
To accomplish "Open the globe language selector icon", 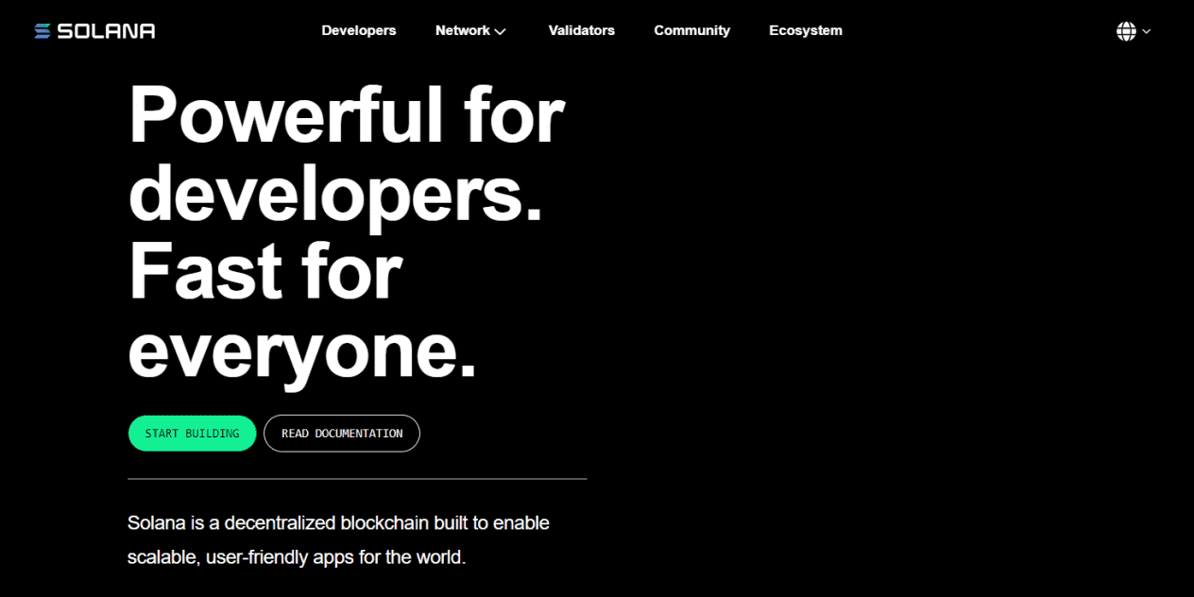I will pyautogui.click(x=1126, y=31).
